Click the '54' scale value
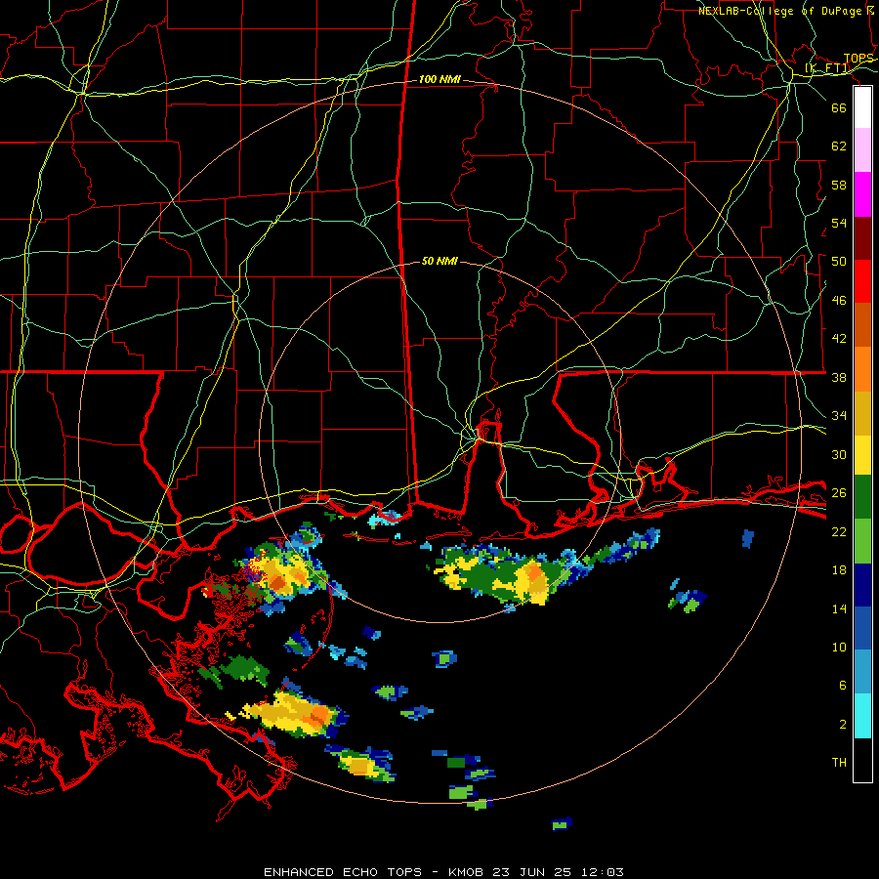 839,223
